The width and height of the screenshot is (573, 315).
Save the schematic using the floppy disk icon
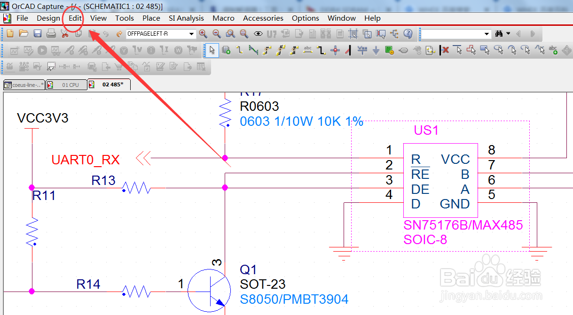[x=38, y=34]
